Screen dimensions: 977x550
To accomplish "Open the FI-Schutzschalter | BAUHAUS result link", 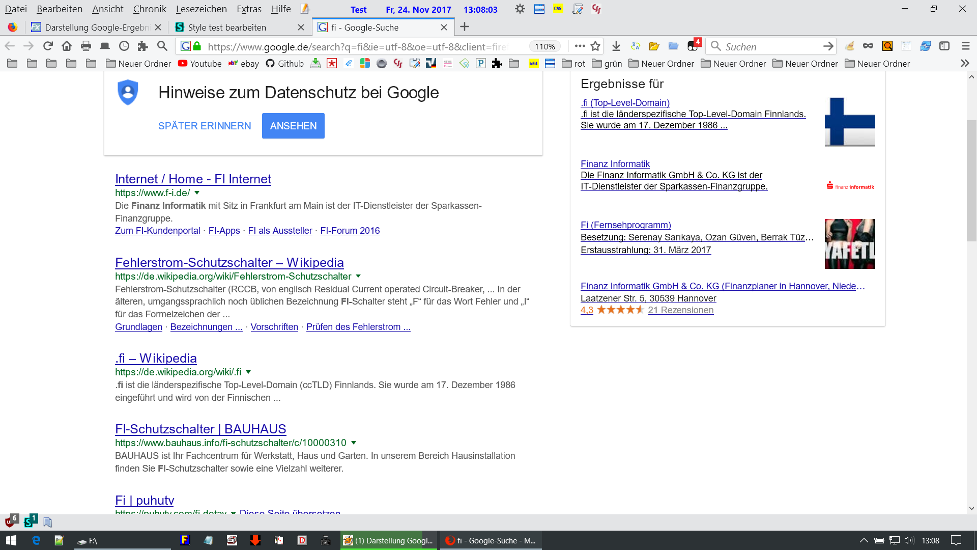I will click(200, 429).
